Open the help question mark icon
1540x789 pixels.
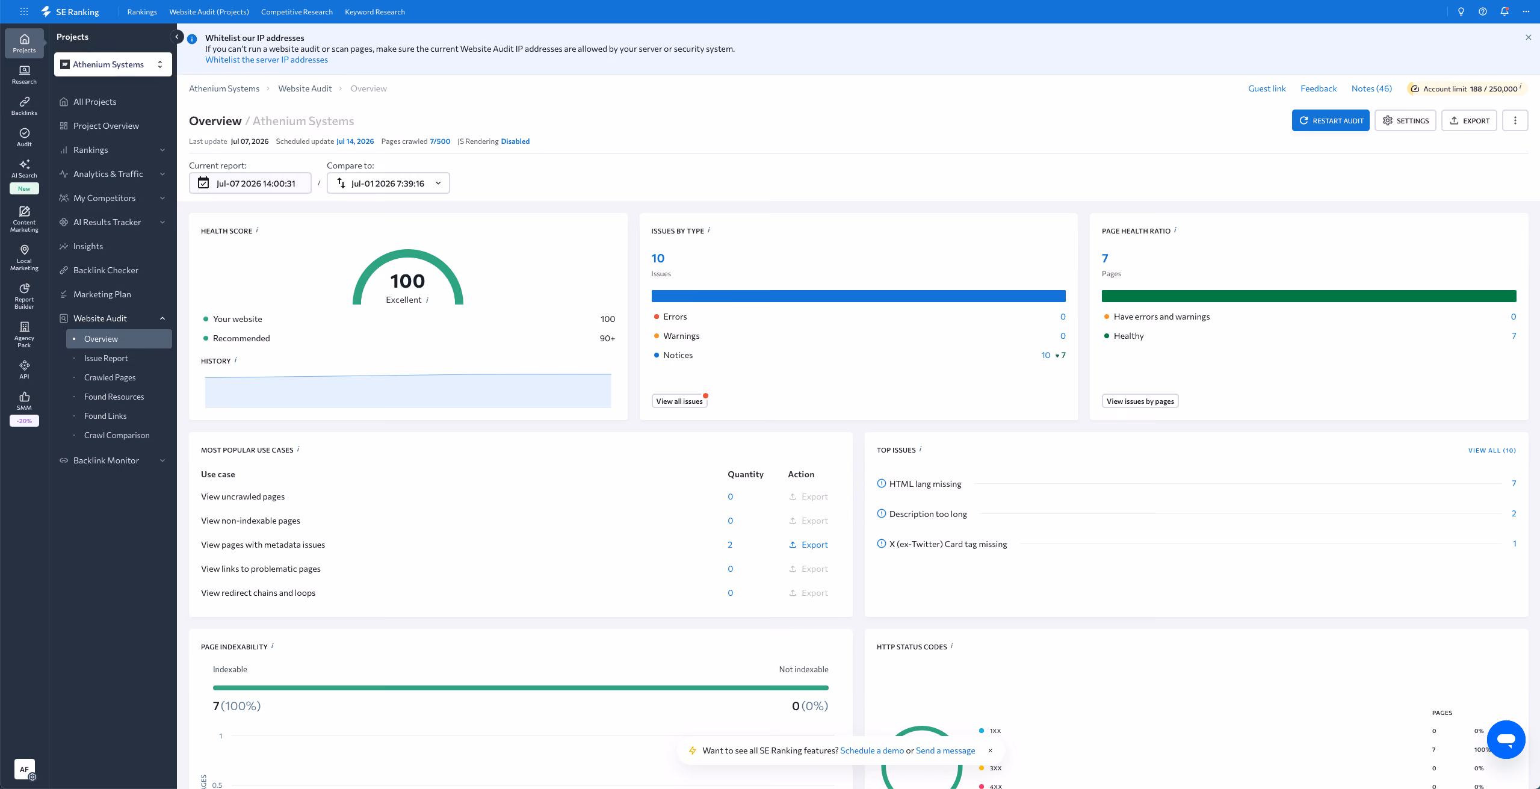tap(1482, 11)
